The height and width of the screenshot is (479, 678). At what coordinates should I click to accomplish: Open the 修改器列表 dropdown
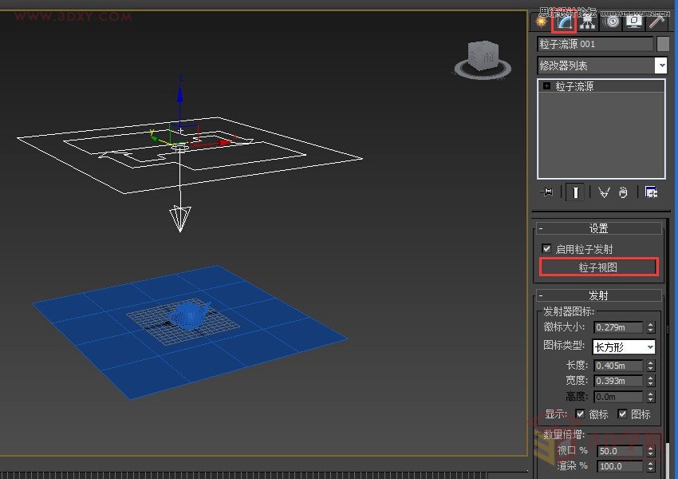pos(660,65)
